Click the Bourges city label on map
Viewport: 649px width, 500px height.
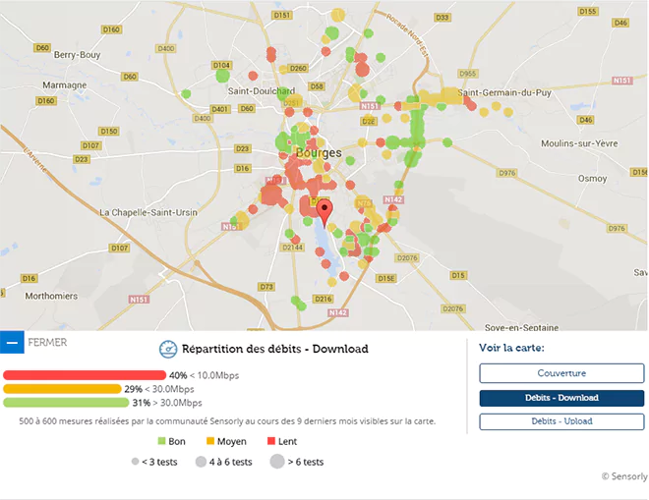coord(319,153)
